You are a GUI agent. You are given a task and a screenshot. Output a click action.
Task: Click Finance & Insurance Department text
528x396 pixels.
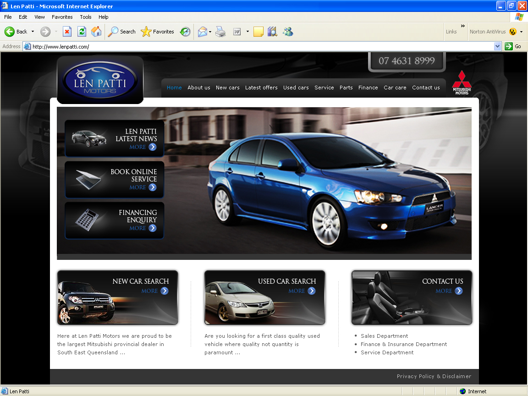tap(404, 344)
